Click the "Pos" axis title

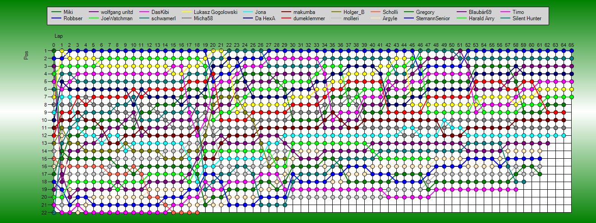pyautogui.click(x=27, y=54)
